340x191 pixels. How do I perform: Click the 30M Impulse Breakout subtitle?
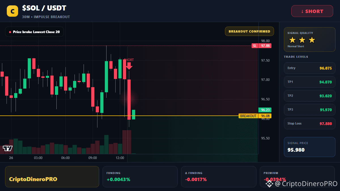pyautogui.click(x=46, y=17)
